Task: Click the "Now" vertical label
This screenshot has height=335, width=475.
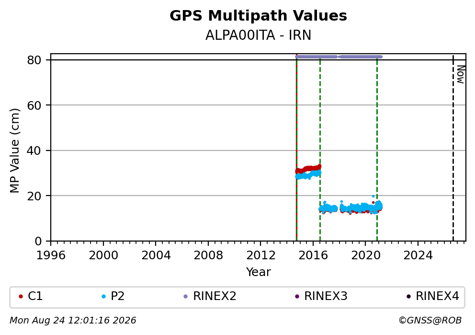Action: click(x=461, y=75)
